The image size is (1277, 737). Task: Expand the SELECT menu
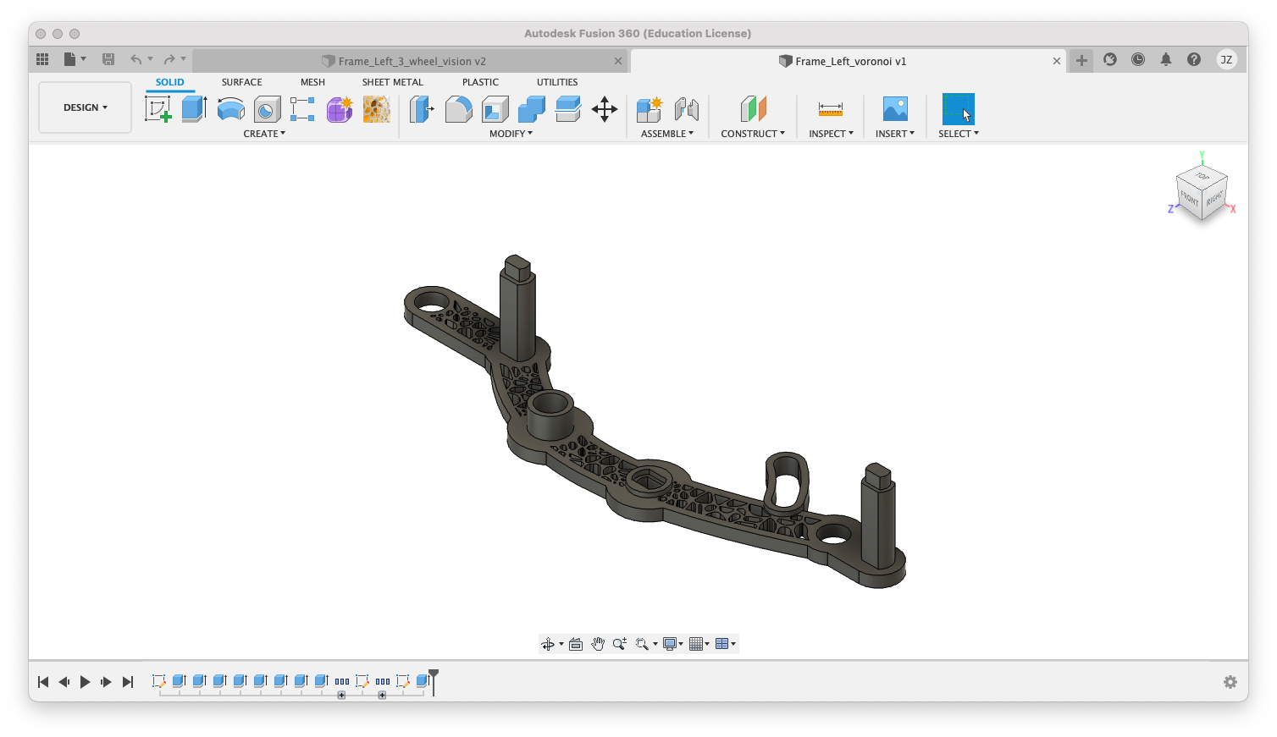tap(959, 134)
